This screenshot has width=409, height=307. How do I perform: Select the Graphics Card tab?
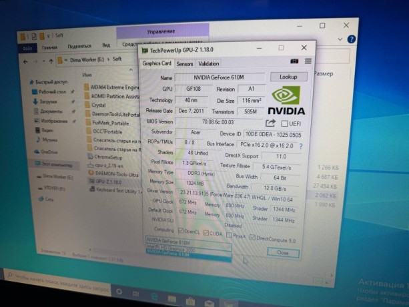pyautogui.click(x=157, y=63)
